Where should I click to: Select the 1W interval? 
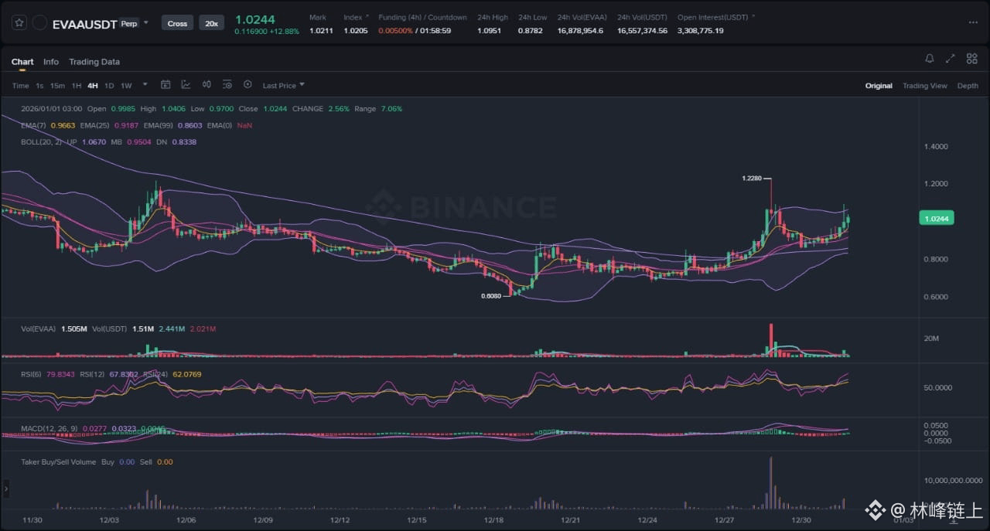(x=126, y=86)
